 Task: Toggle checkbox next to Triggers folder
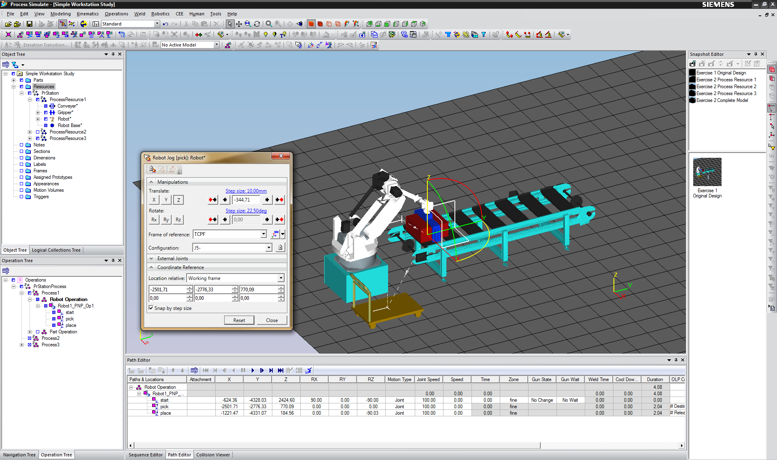(21, 197)
